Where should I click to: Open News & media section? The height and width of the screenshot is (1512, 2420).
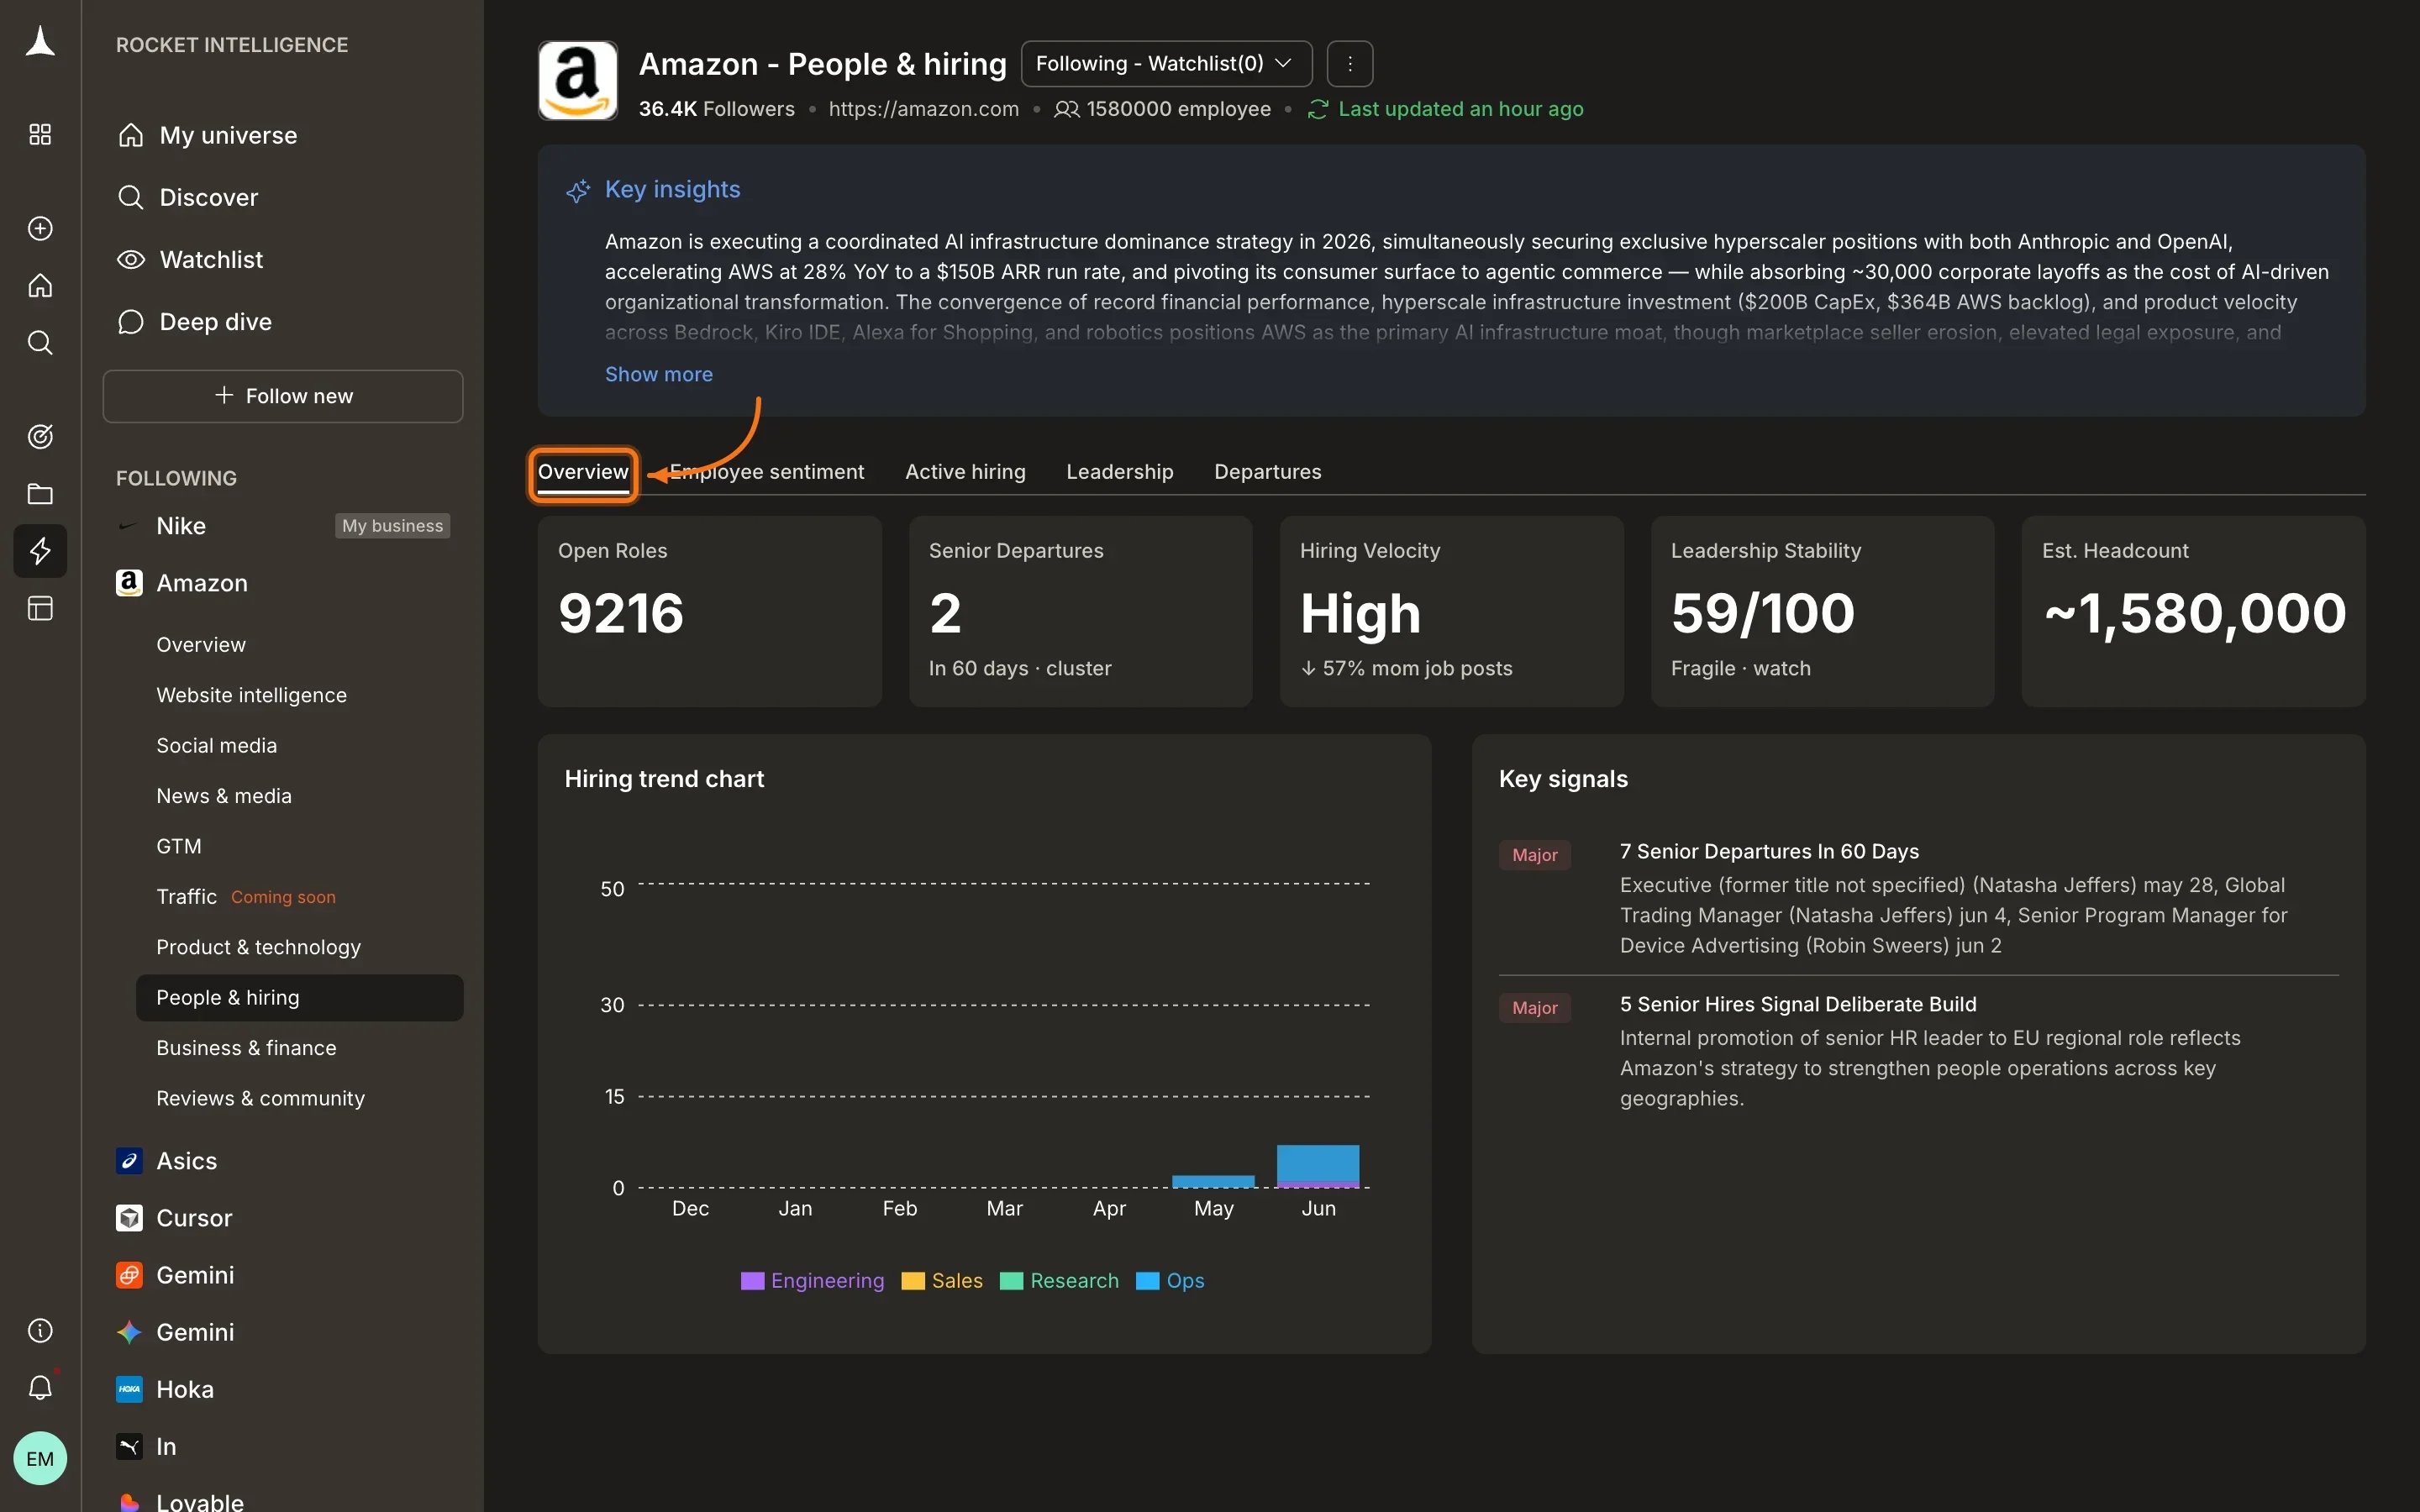pyautogui.click(x=224, y=796)
